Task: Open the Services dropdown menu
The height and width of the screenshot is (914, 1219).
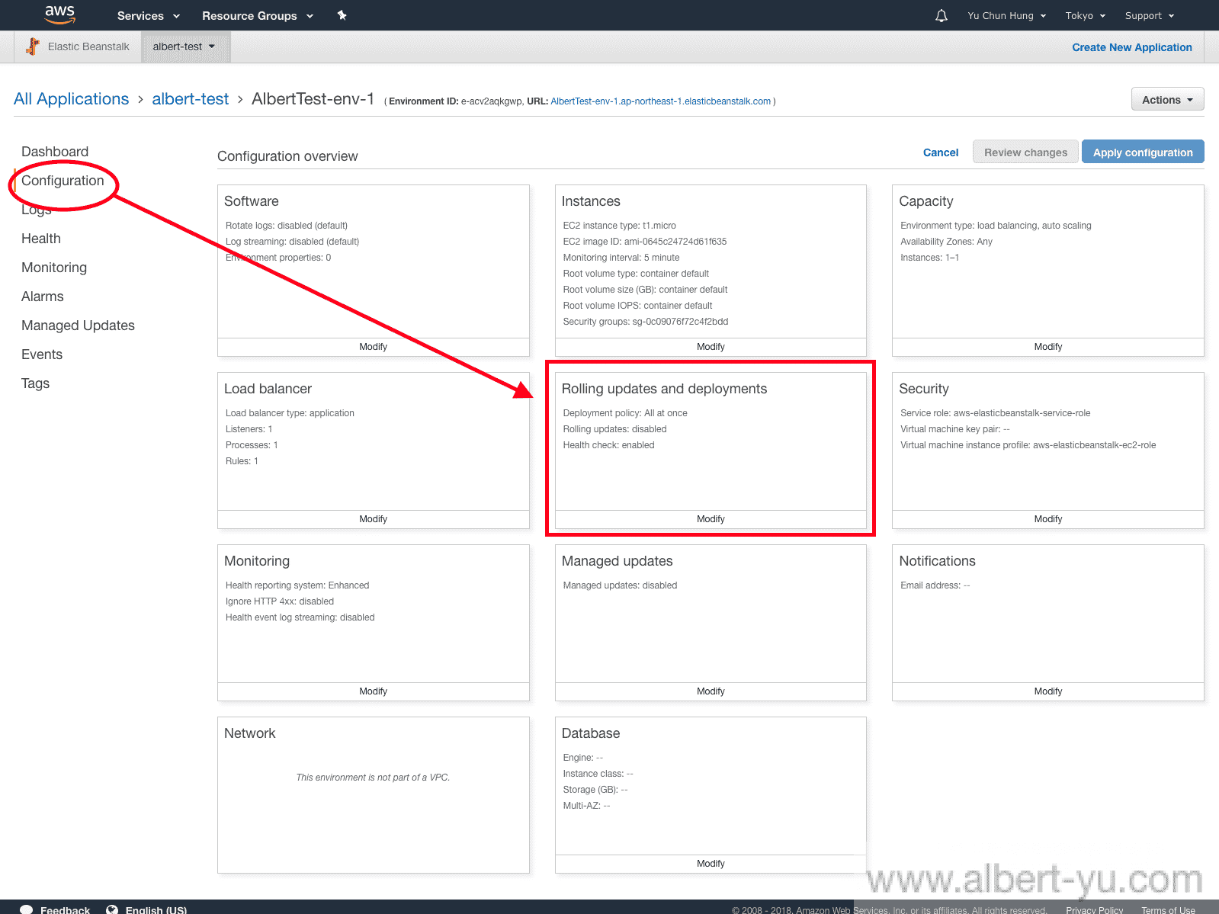Action: pos(149,15)
